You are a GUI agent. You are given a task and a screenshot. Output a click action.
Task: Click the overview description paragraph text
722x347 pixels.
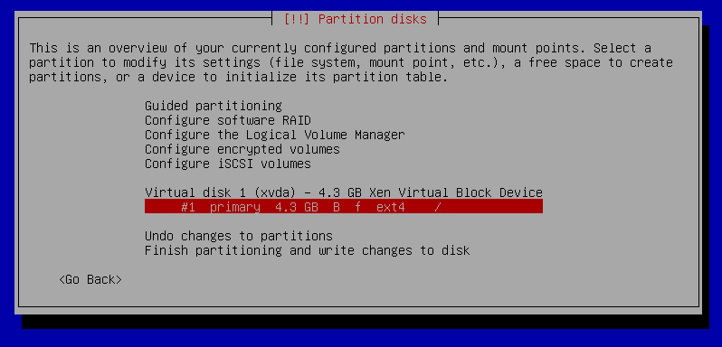(x=351, y=62)
